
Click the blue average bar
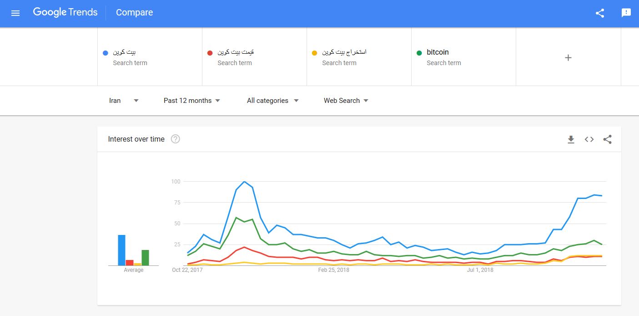pyautogui.click(x=121, y=250)
